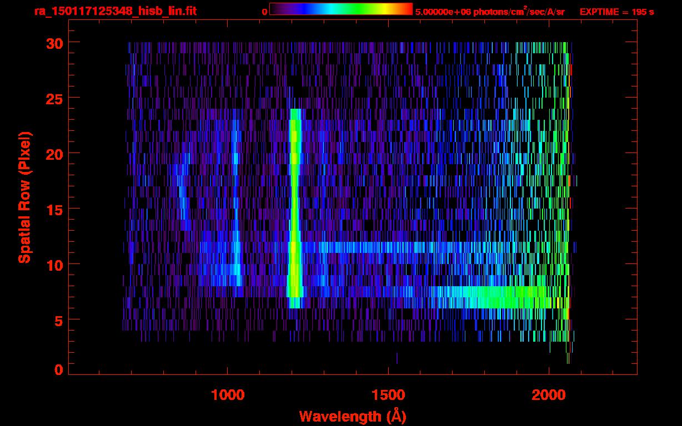Click the isolated pixel near 1500 Å at row 1
The image size is (682, 426).
pyautogui.click(x=397, y=358)
